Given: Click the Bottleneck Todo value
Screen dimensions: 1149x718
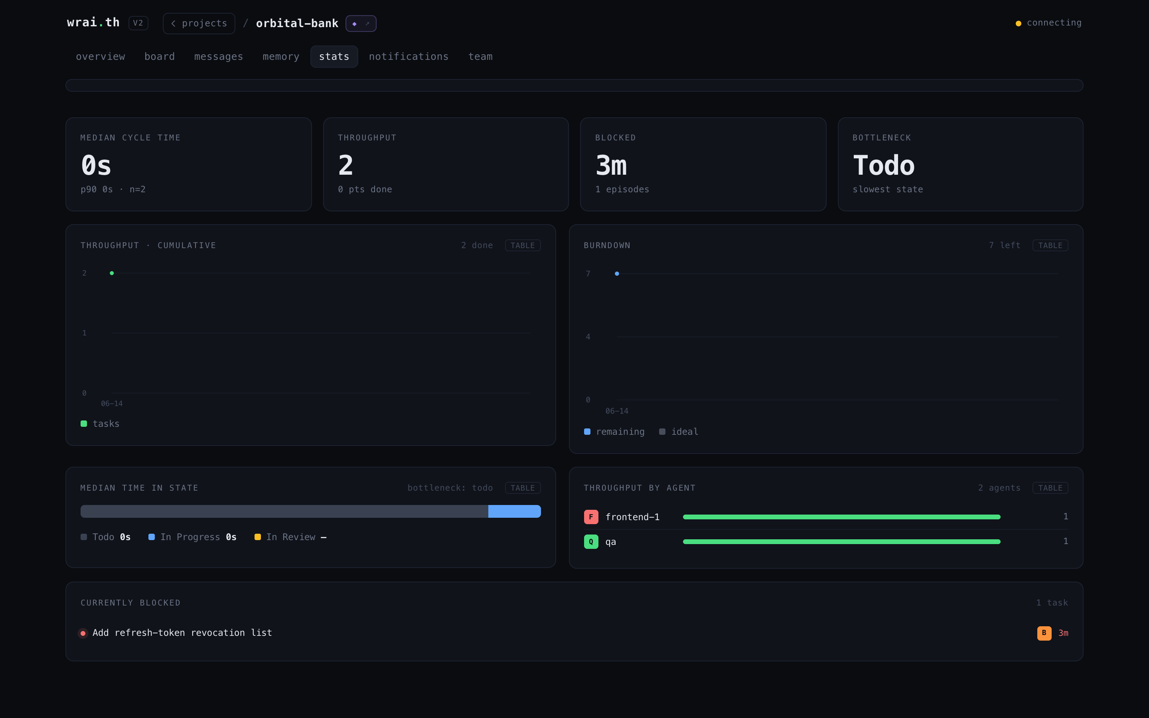Looking at the screenshot, I should click(884, 165).
